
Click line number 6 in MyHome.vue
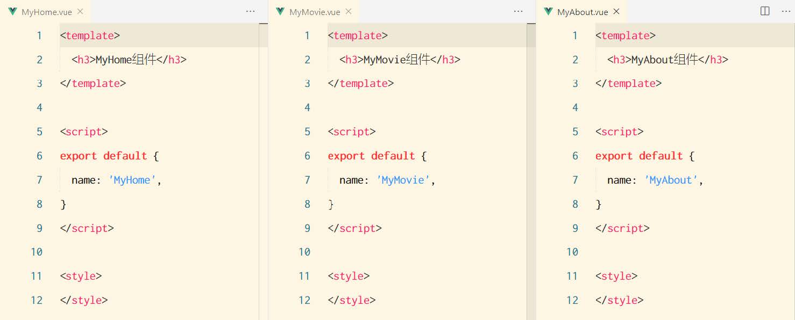point(39,156)
